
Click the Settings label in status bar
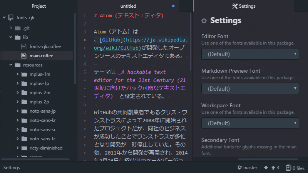click(12, 168)
